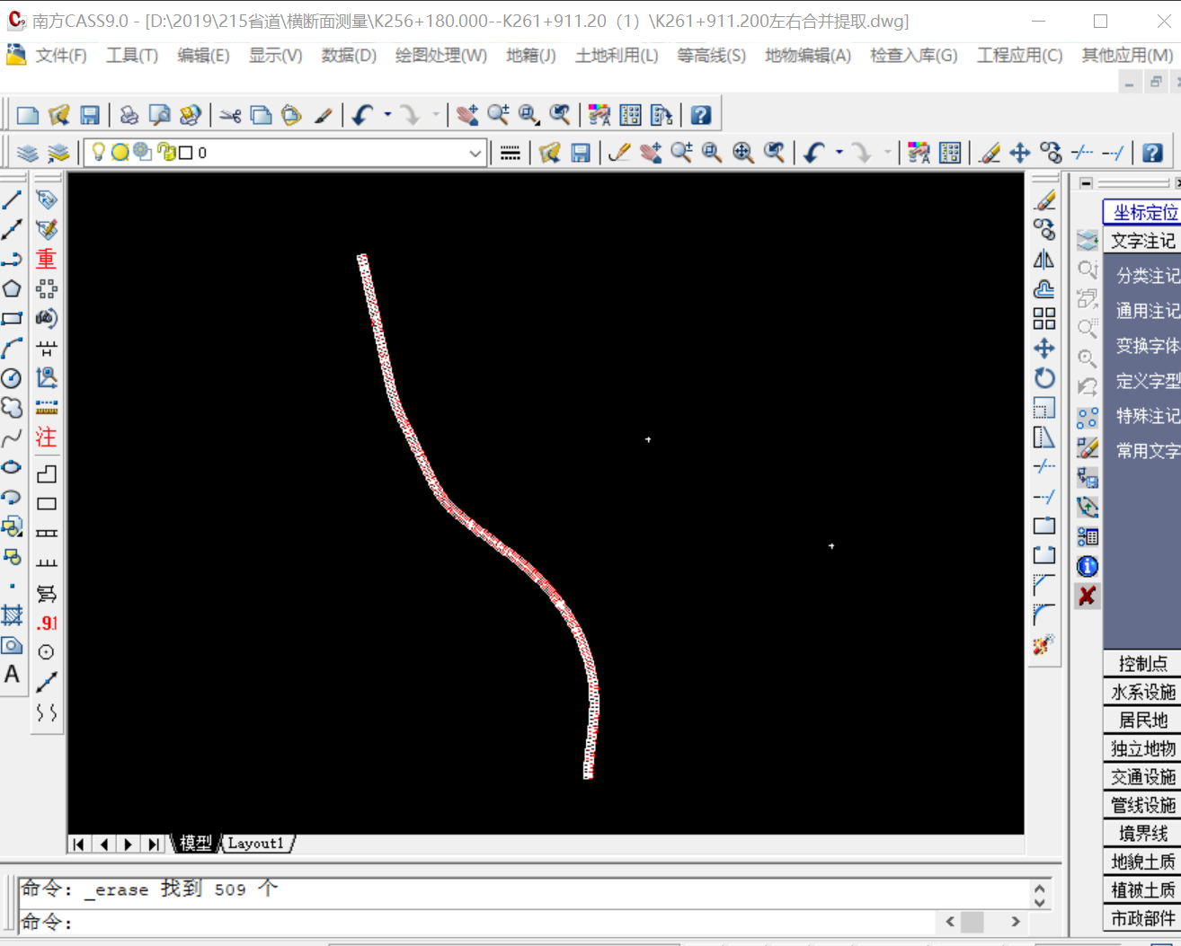Click the red X delete icon
Viewport: 1181px width, 946px height.
pyautogui.click(x=1088, y=596)
